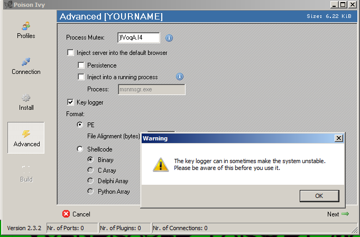Viewport: 360px width, 237px height.
Task: Show info for Process Mutex
Action: pos(169,38)
